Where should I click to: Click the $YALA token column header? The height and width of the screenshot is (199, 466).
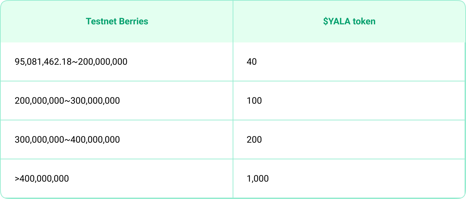click(x=349, y=21)
